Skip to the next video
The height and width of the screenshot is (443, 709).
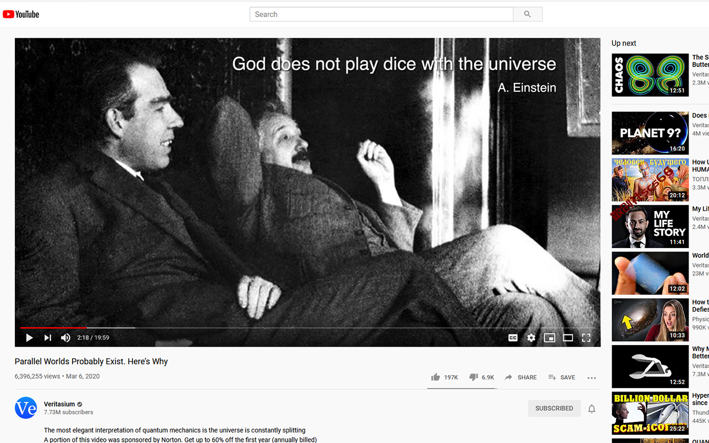coord(48,338)
